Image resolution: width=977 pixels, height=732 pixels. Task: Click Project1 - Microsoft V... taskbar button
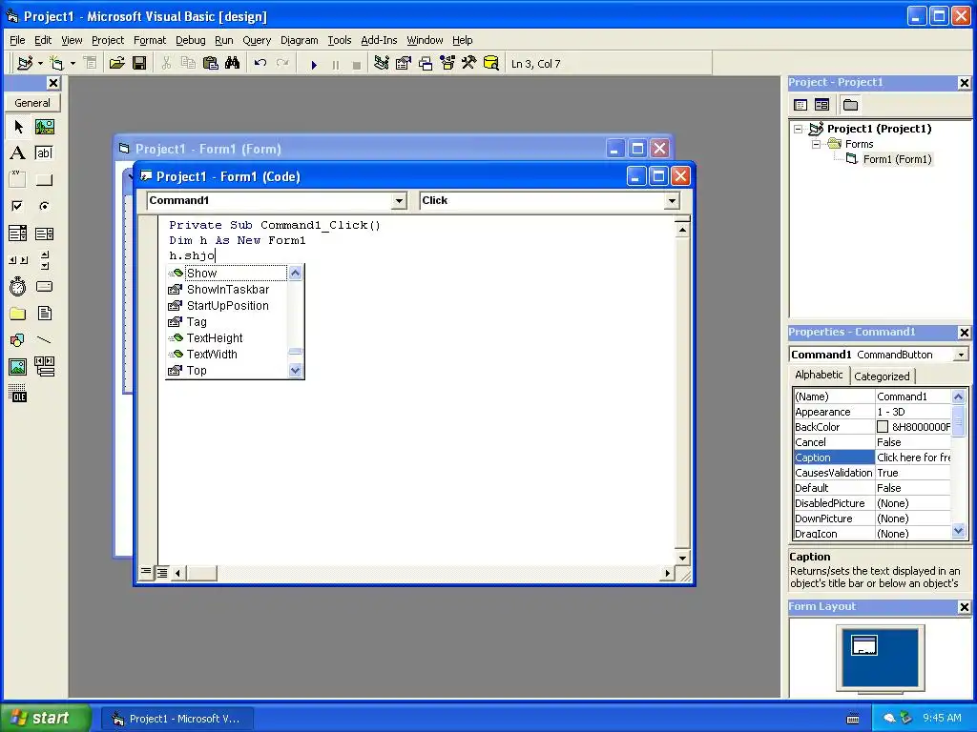pos(177,719)
